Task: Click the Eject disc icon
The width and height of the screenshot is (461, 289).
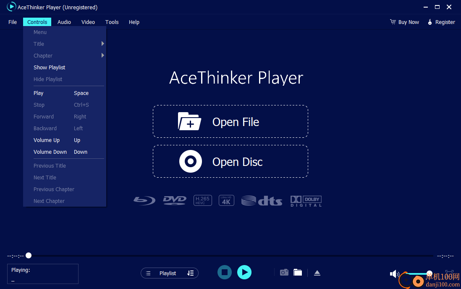Action: click(317, 273)
